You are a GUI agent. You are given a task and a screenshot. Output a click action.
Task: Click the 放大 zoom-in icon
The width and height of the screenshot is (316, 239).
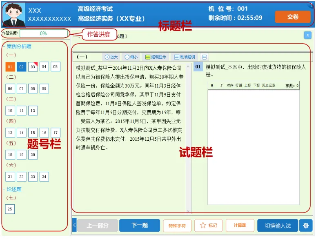tap(111, 57)
